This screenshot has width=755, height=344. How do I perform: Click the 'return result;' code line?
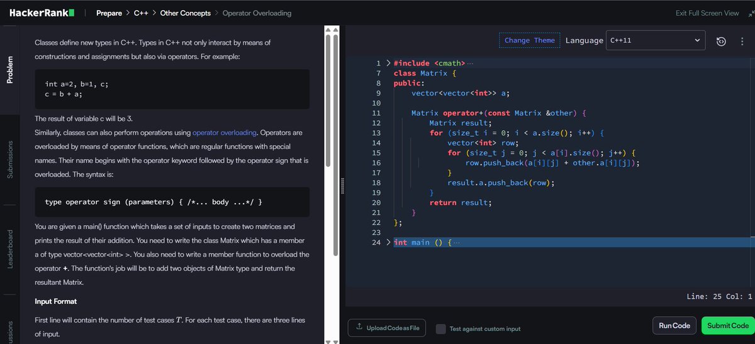pos(461,203)
